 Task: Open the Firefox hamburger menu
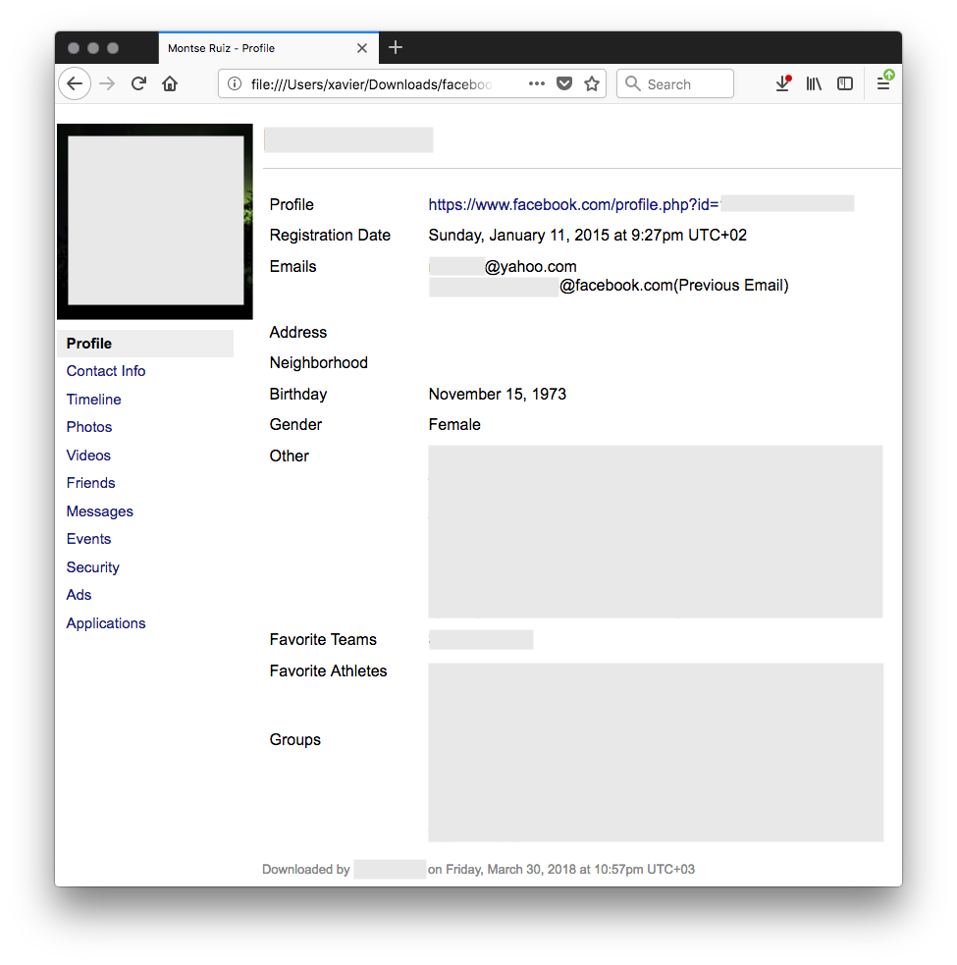tap(881, 83)
